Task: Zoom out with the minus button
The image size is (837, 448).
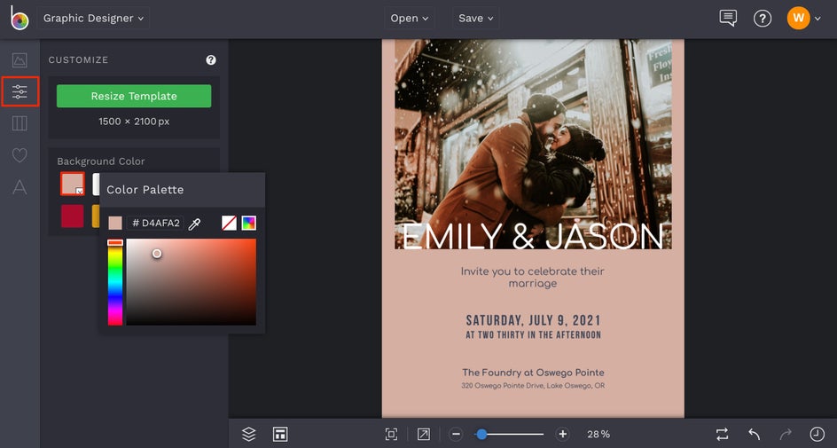Action: [456, 434]
